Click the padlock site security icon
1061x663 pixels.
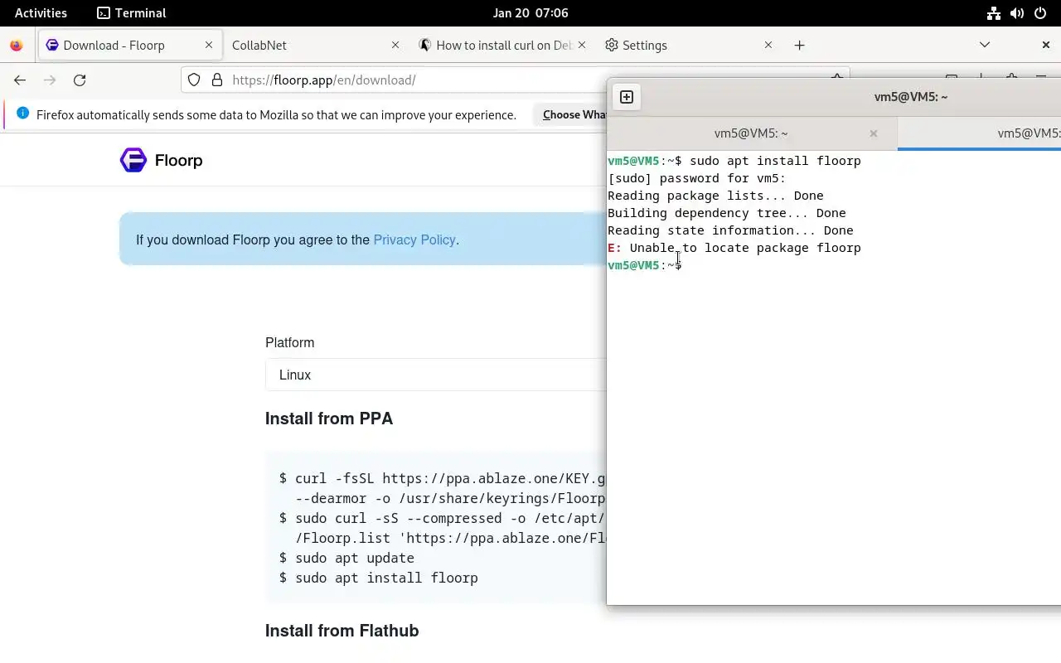[x=217, y=80]
